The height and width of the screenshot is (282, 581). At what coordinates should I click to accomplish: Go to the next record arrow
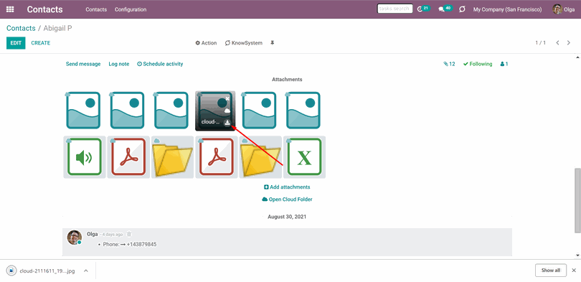(x=568, y=43)
